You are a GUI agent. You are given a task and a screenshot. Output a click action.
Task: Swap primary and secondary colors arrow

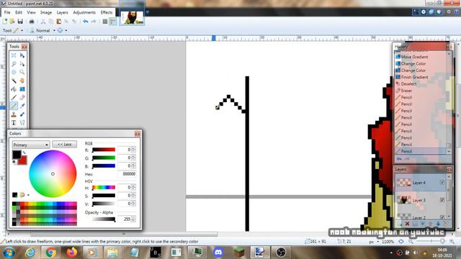point(24,153)
